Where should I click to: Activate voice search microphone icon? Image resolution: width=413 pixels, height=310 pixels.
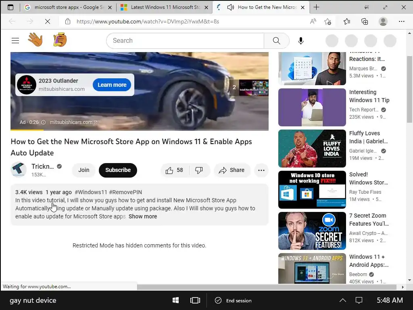[x=301, y=41]
